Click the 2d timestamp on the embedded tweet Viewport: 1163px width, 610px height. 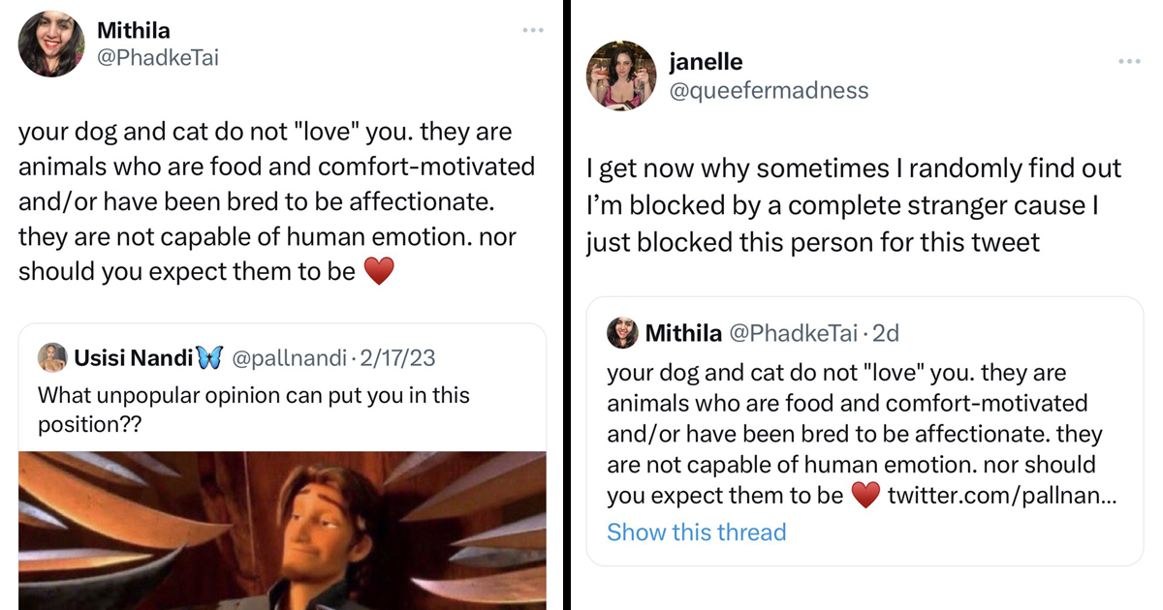click(884, 333)
